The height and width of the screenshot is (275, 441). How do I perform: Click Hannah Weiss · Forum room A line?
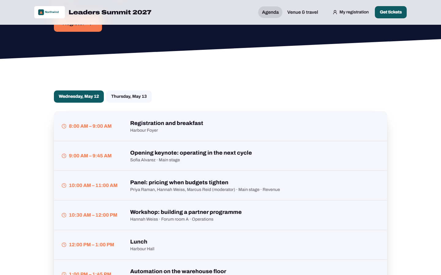click(172, 219)
